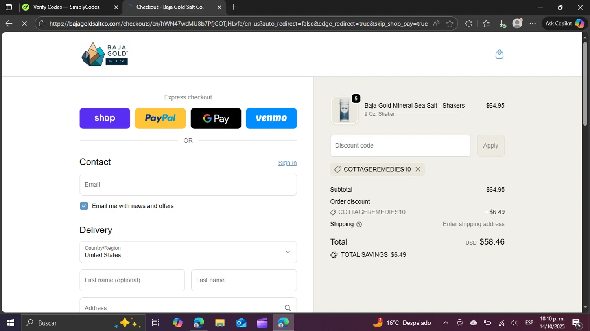This screenshot has height=331, width=590.
Task: Click Baja Gold Mineral Sea Salt - Shakers name
Action: click(414, 106)
